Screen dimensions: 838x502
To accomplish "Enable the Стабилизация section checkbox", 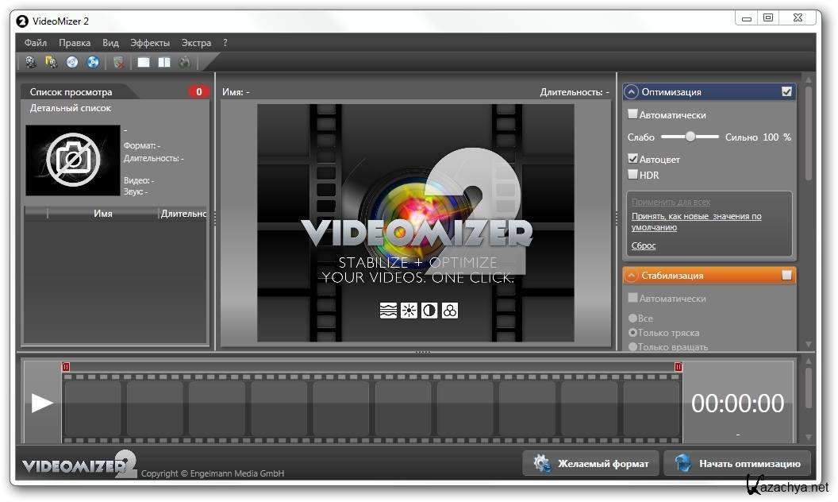I will tap(786, 276).
